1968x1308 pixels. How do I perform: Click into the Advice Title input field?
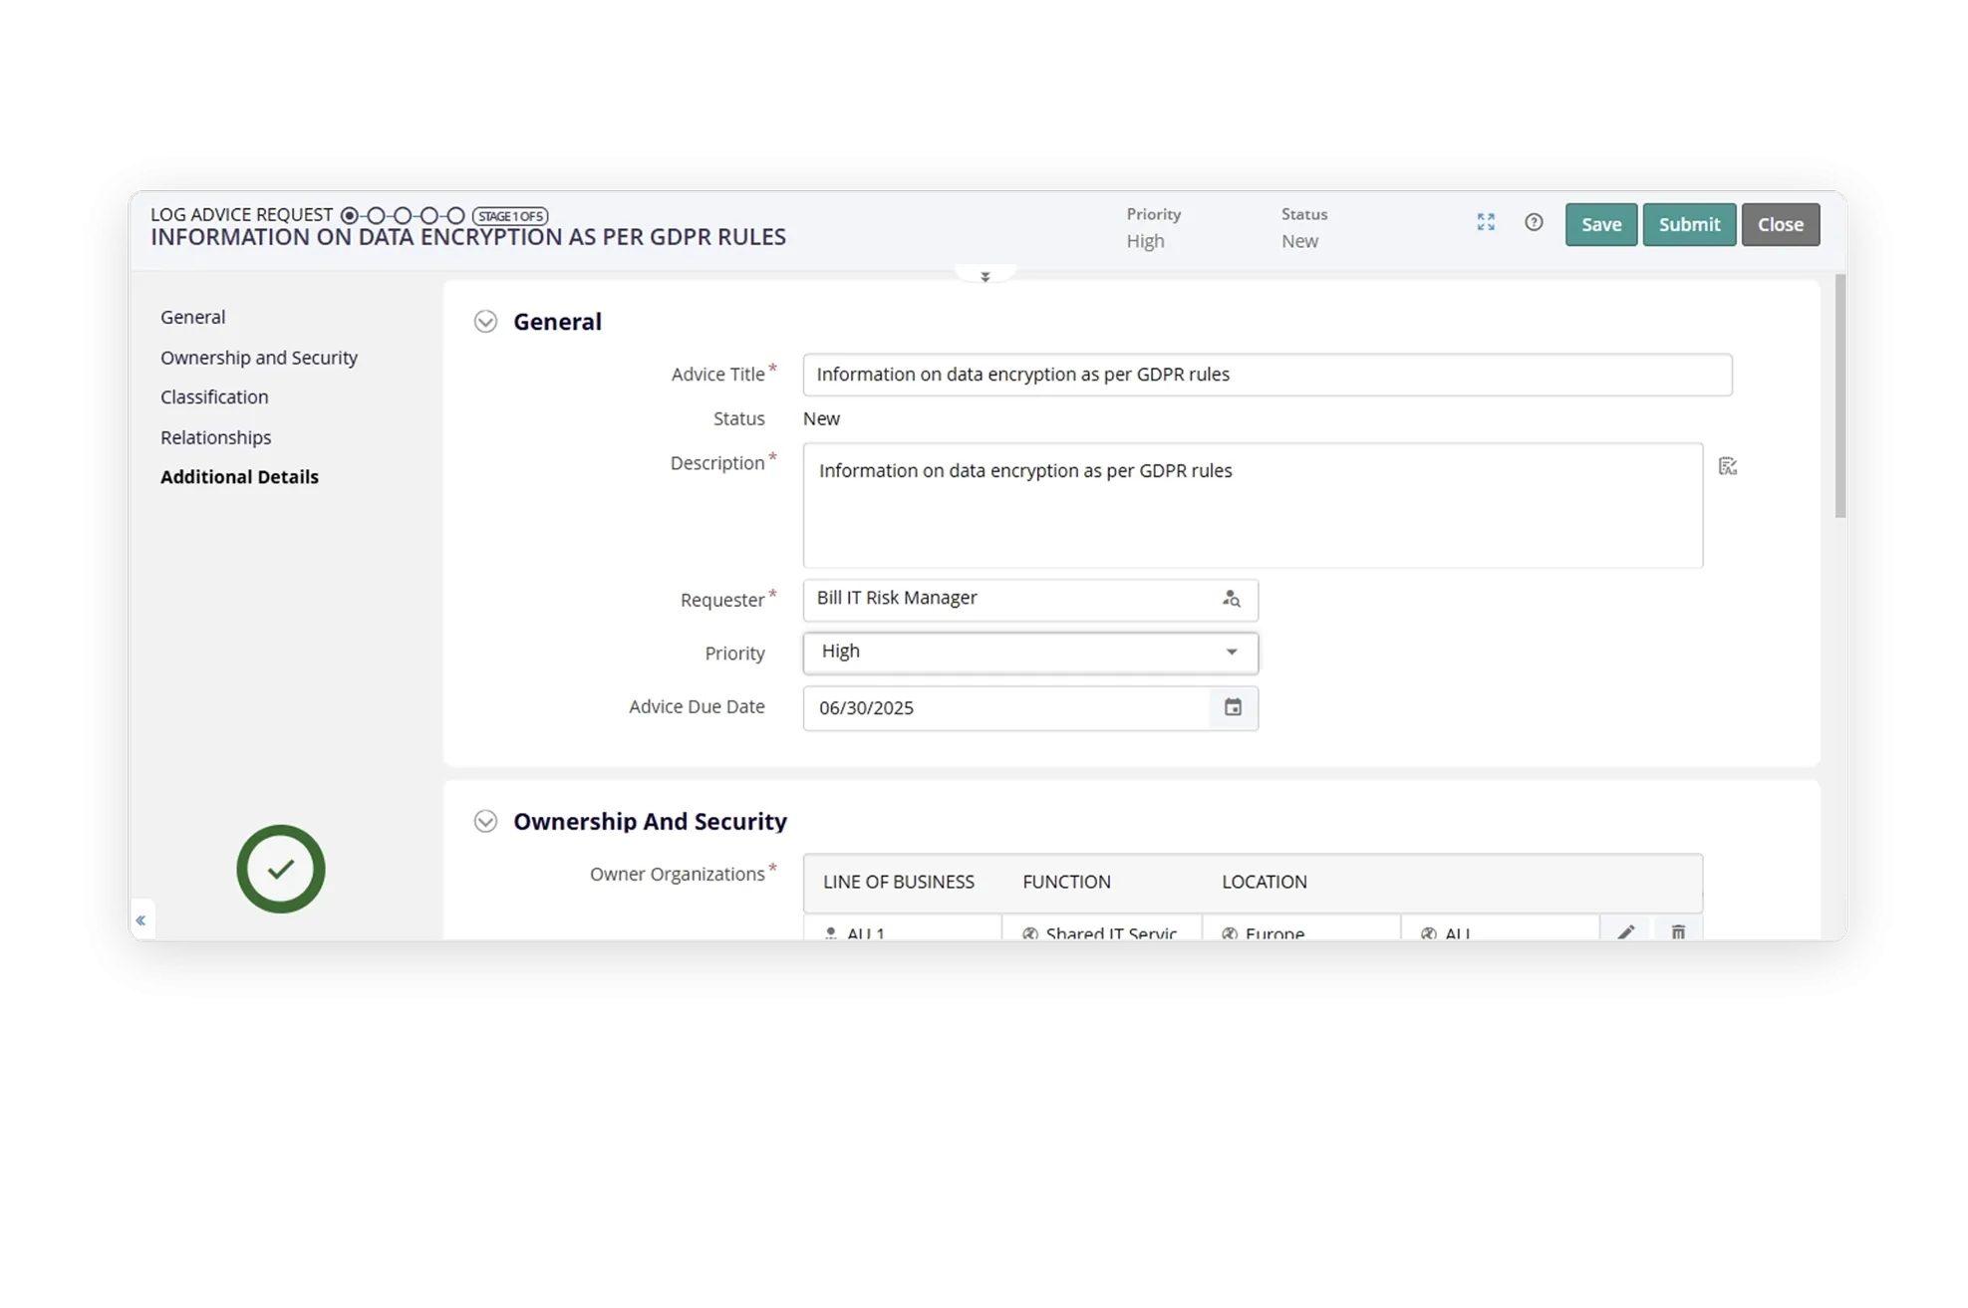1266,375
